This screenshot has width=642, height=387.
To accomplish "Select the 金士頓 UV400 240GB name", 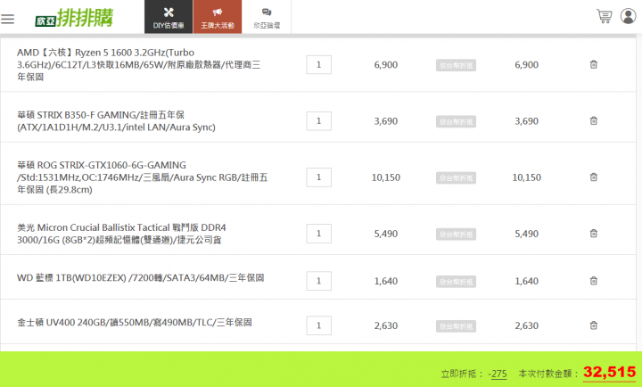I will pos(135,322).
